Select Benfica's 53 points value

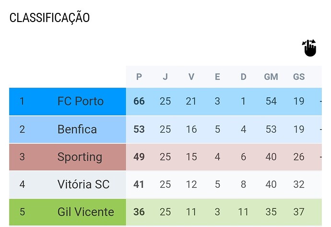139,129
